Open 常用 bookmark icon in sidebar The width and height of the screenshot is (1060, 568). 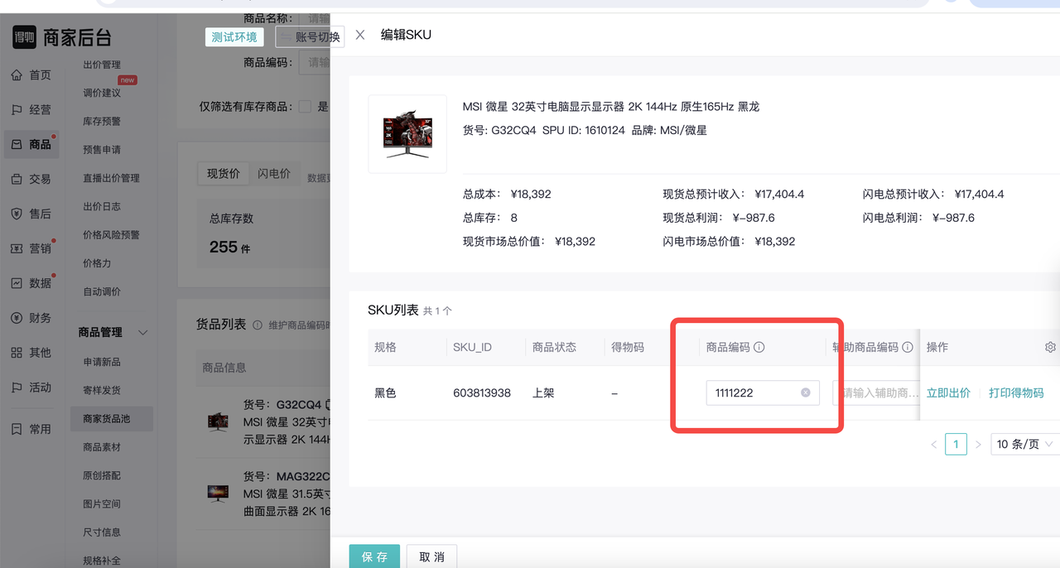point(17,430)
